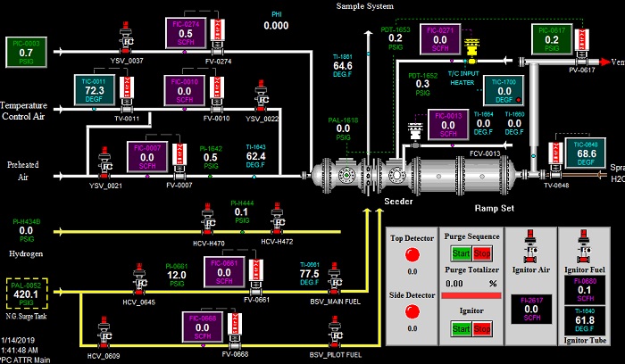Open the FIC-0661 flow controller faceplate
The image size is (625, 364).
pos(224,272)
